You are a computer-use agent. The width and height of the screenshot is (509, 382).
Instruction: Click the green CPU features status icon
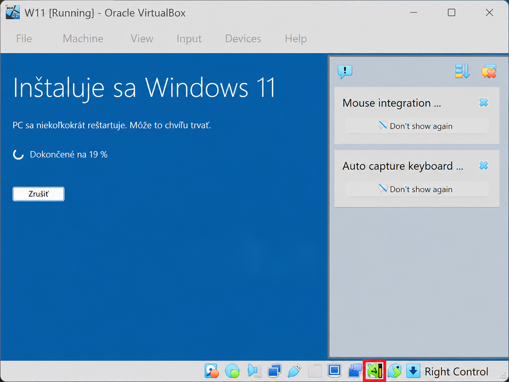(x=375, y=371)
